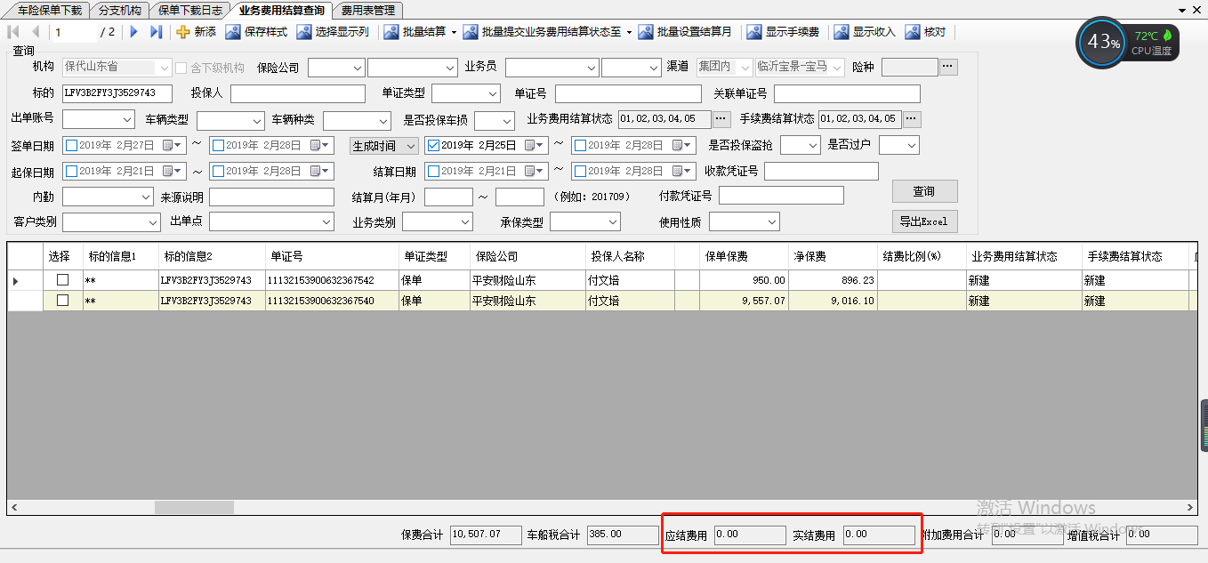This screenshot has height=563, width=1208.
Task: Expand the 车辆种类 dropdown
Action: click(383, 120)
